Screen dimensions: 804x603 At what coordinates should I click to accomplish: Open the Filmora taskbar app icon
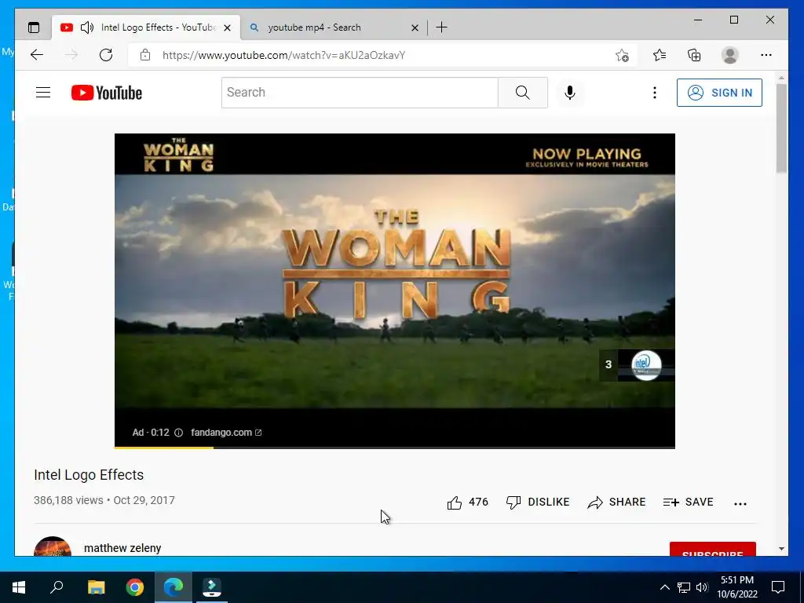pos(212,587)
